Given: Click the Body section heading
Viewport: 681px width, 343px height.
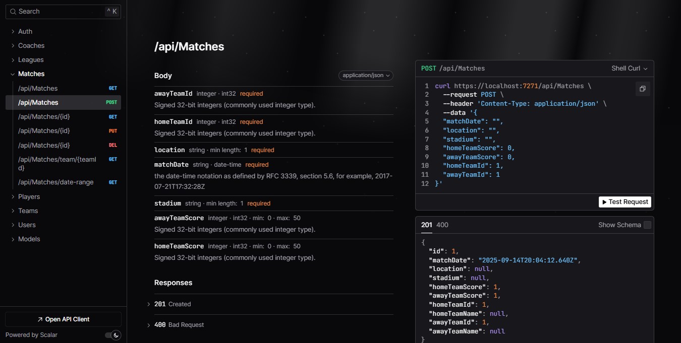Looking at the screenshot, I should (163, 76).
